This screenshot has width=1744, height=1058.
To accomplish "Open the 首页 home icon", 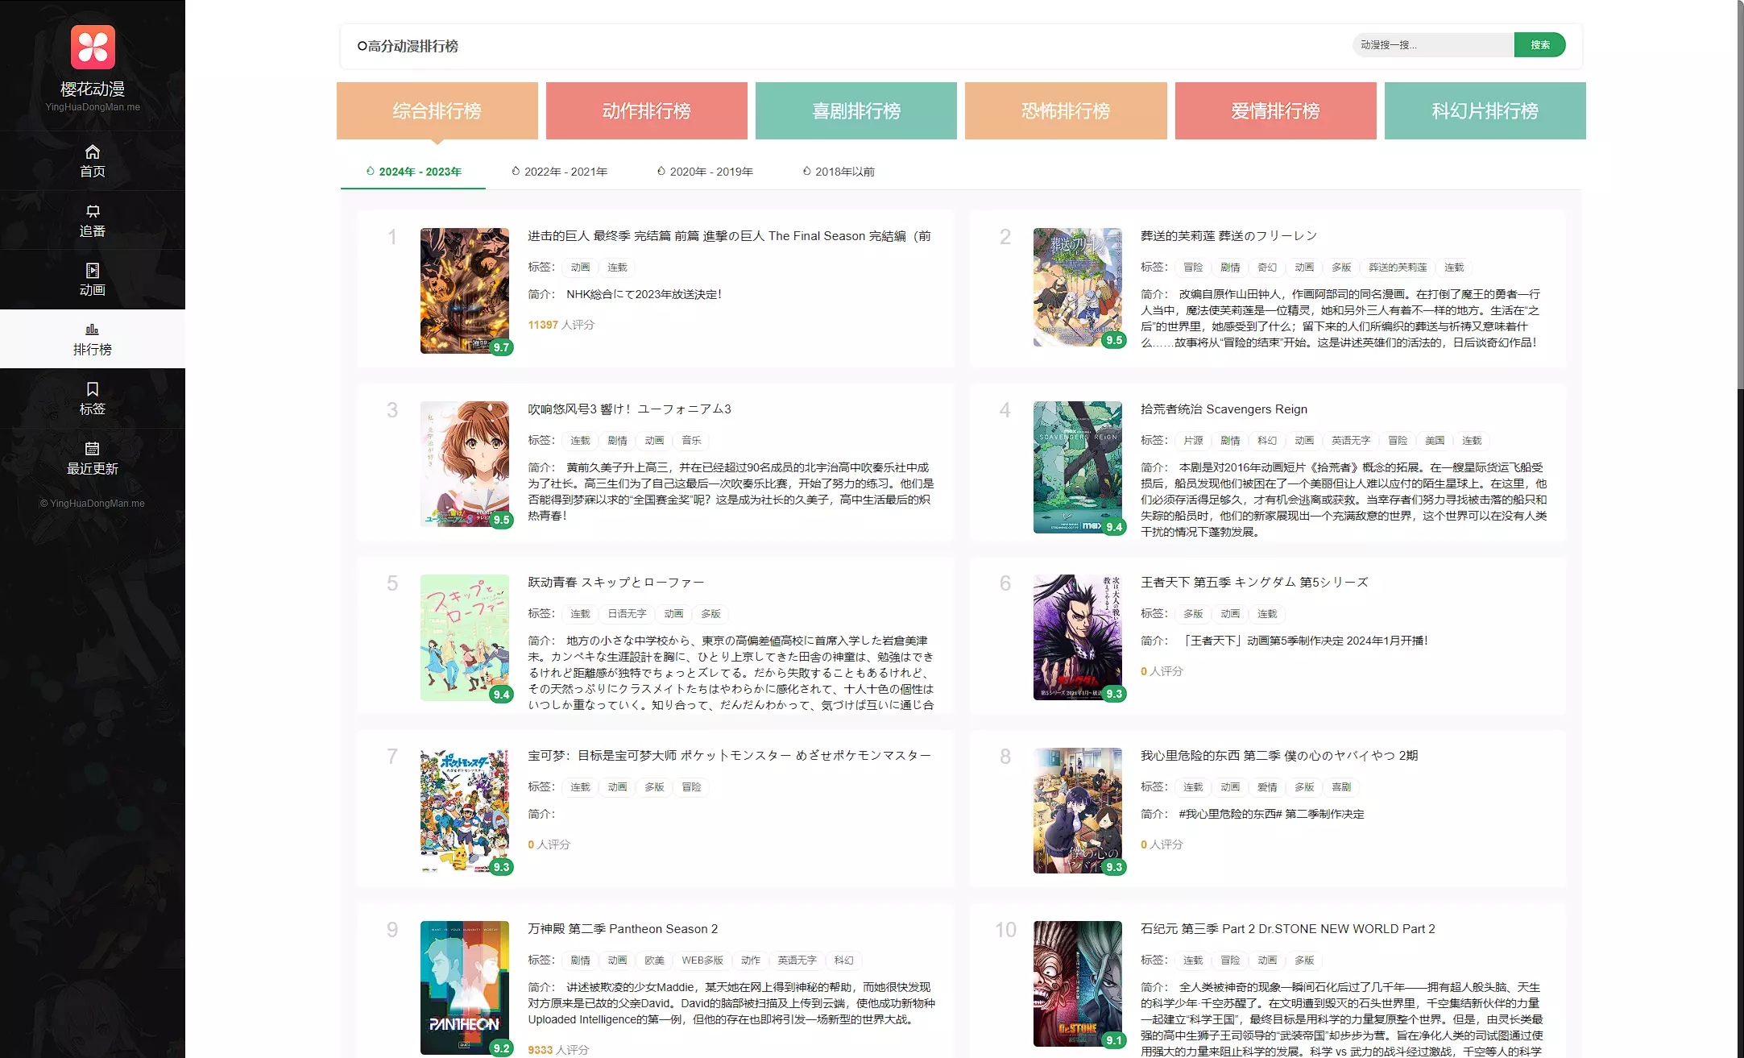I will tap(93, 152).
